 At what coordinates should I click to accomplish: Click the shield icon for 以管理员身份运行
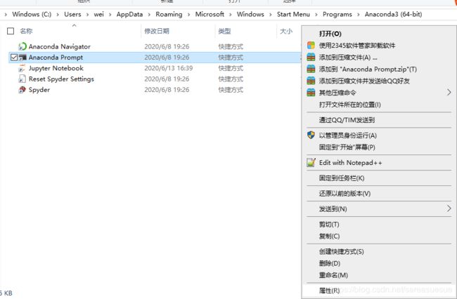[x=311, y=135]
